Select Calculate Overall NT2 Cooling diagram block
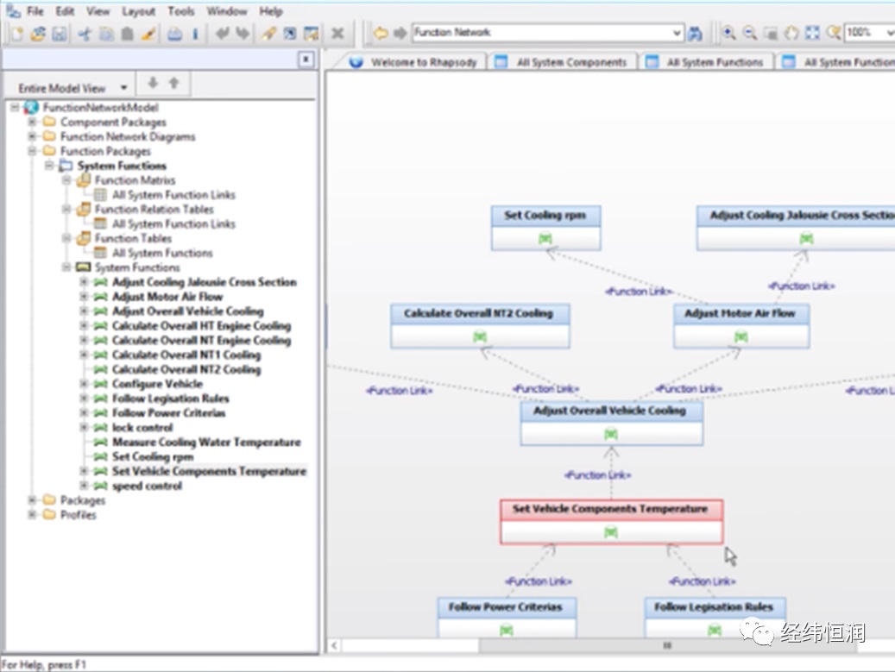This screenshot has width=895, height=672. 480,326
